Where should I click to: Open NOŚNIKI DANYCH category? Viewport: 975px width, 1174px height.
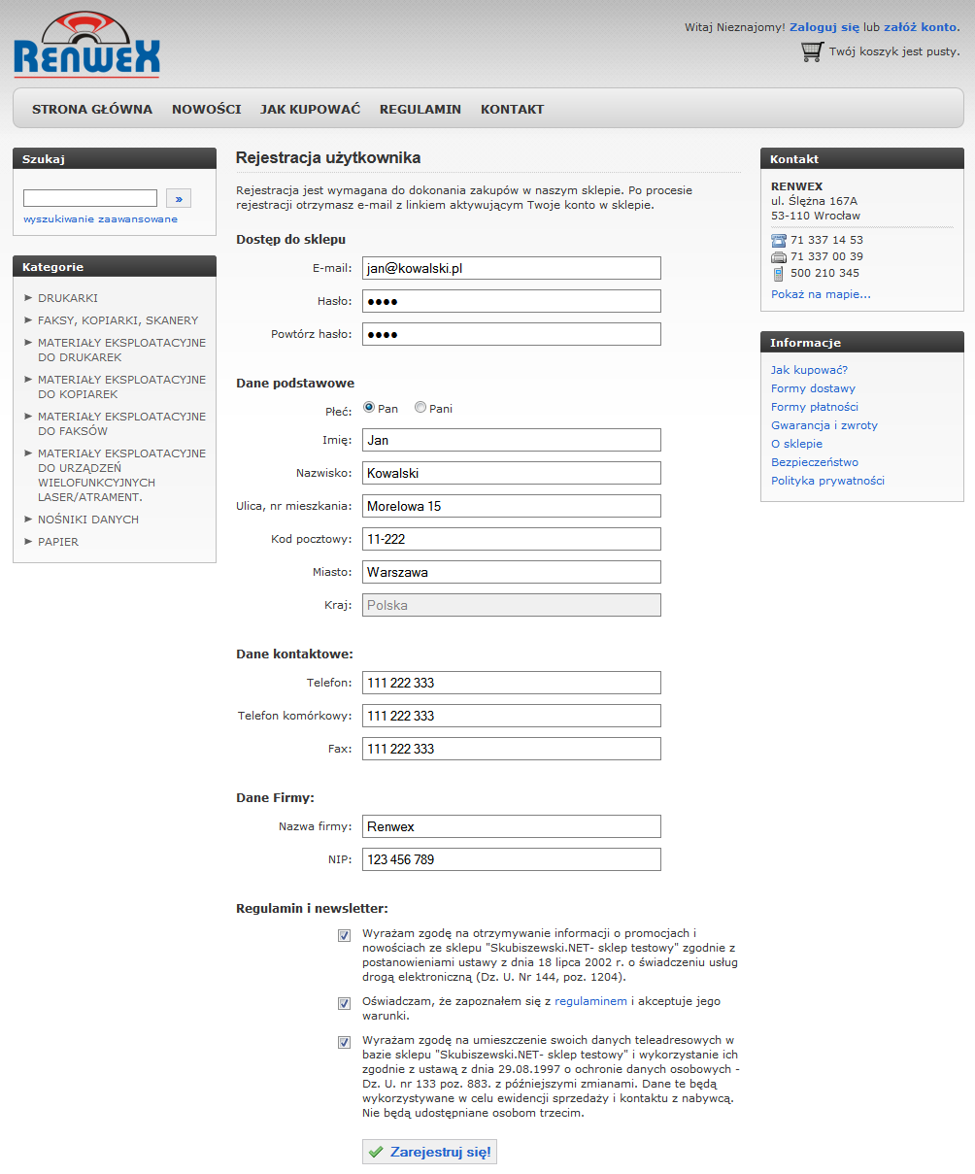pos(88,520)
